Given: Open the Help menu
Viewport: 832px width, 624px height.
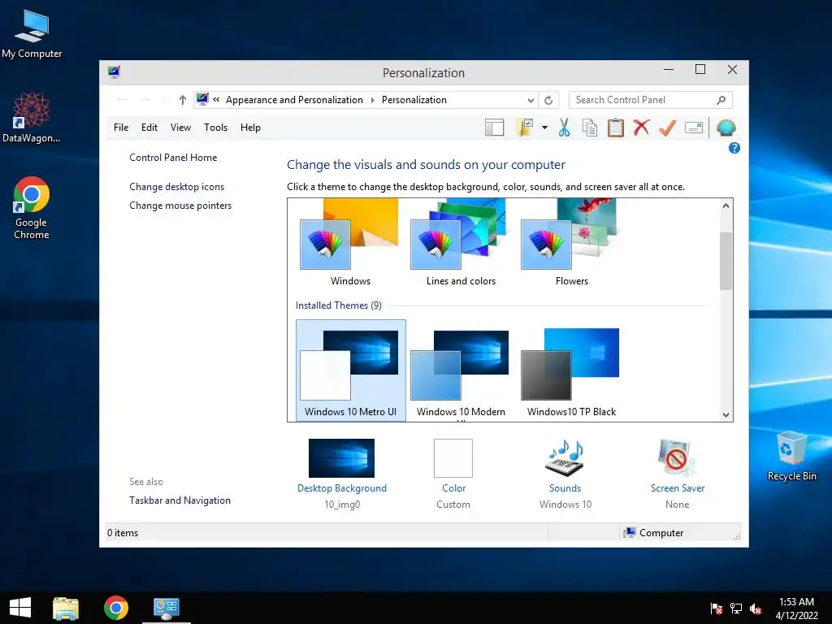Looking at the screenshot, I should 250,128.
